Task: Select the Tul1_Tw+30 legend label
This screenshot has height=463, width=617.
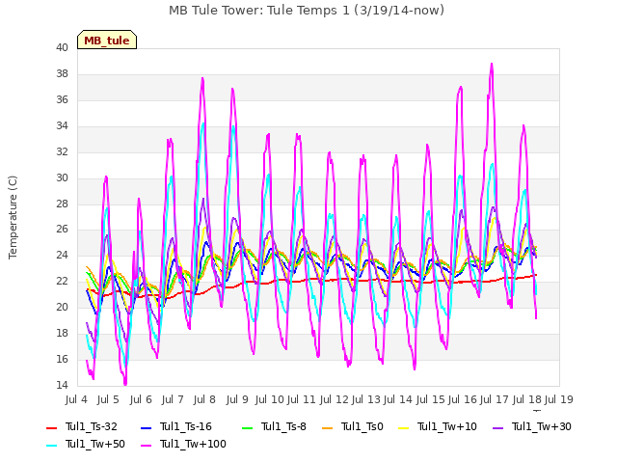Action: [x=542, y=426]
